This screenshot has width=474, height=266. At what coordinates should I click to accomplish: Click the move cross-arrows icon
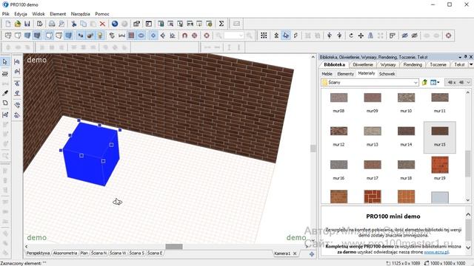361,35
